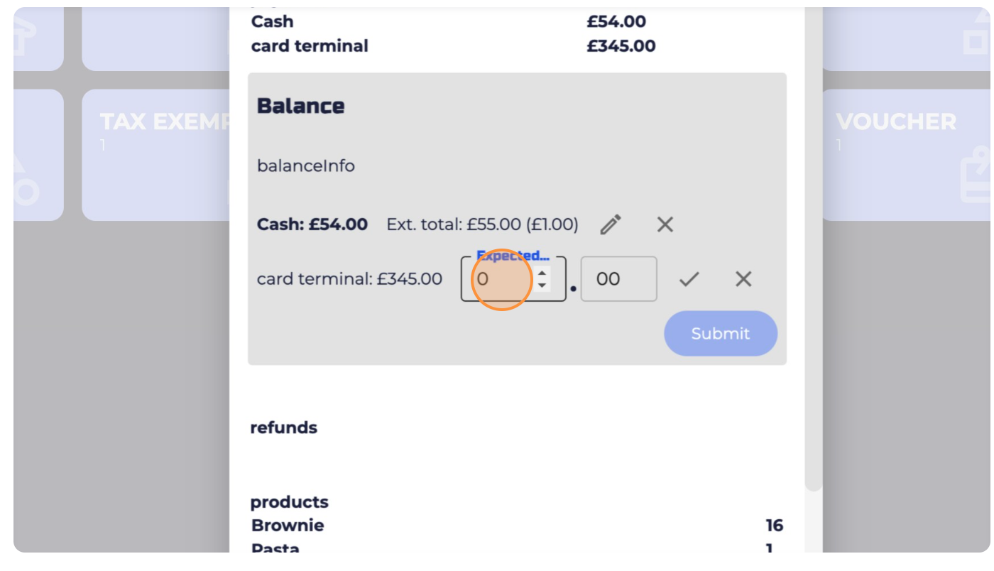Click the card terminal £345.00 summary amount
The image size is (994, 571).
pyautogui.click(x=621, y=46)
